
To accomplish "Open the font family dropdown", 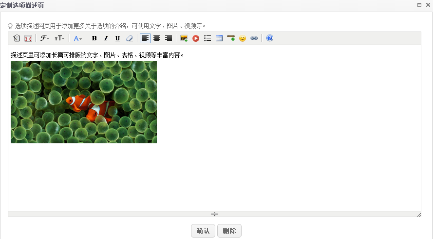I will pos(44,38).
